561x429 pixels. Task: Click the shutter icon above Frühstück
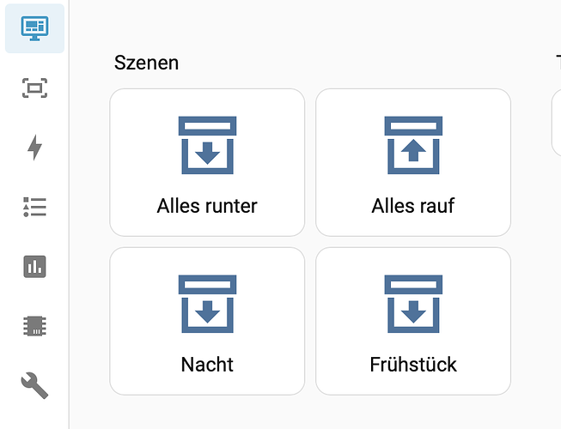tap(413, 304)
